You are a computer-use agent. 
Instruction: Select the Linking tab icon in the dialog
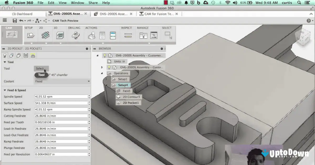[33, 55]
